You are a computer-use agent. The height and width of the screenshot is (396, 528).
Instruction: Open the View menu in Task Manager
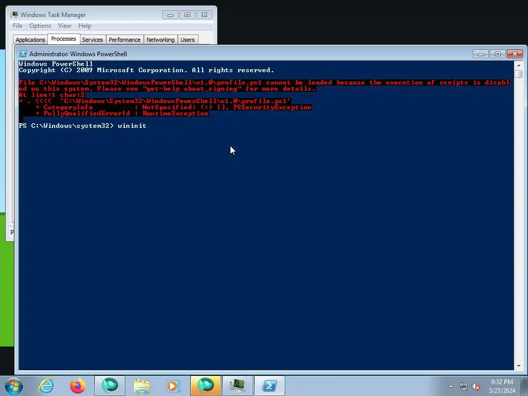click(x=64, y=26)
